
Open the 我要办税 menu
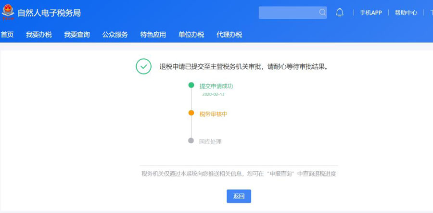click(x=38, y=35)
